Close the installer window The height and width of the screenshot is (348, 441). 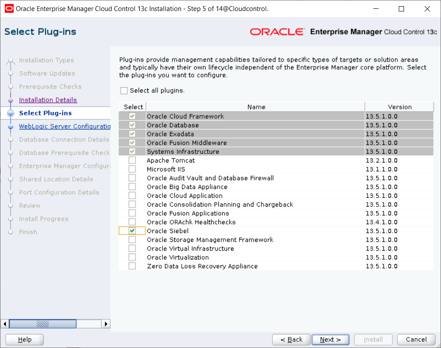pos(427,9)
